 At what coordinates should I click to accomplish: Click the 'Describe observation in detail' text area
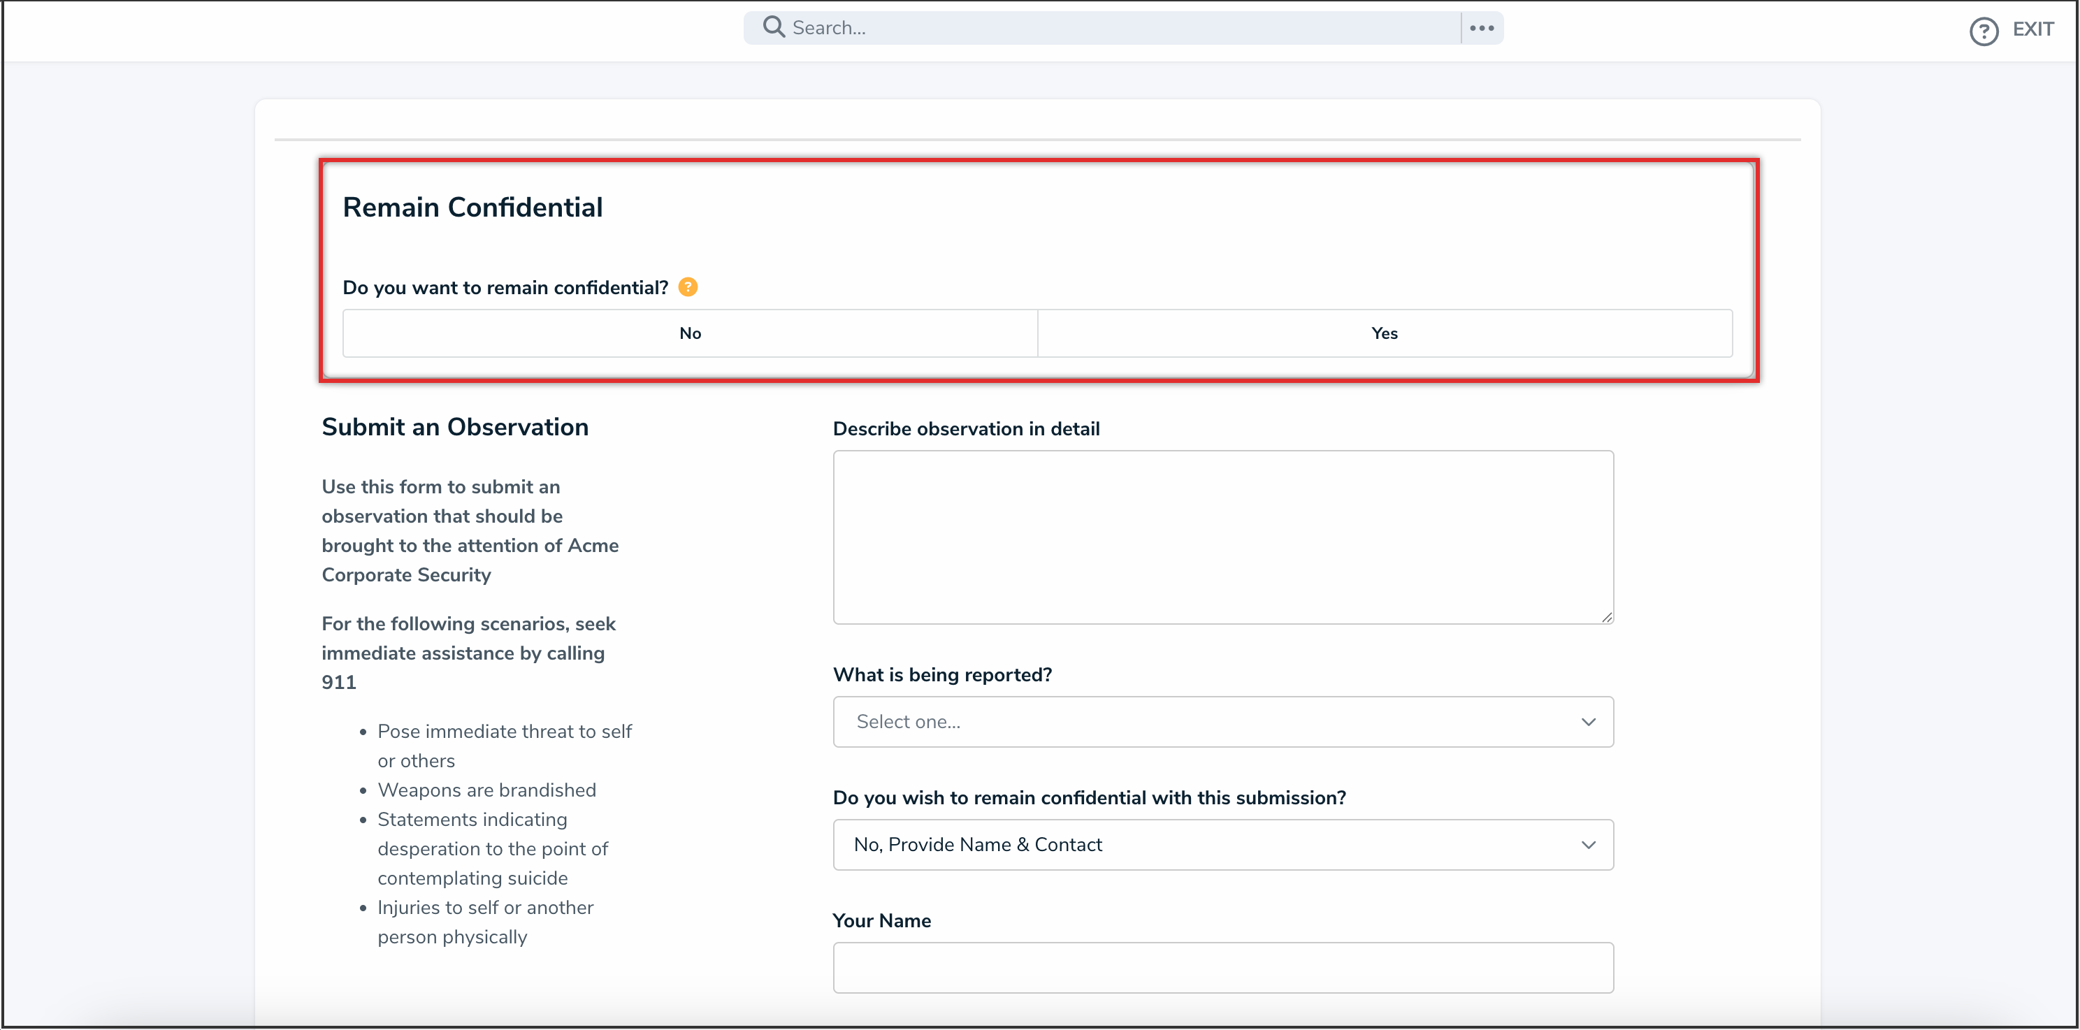pos(1222,537)
